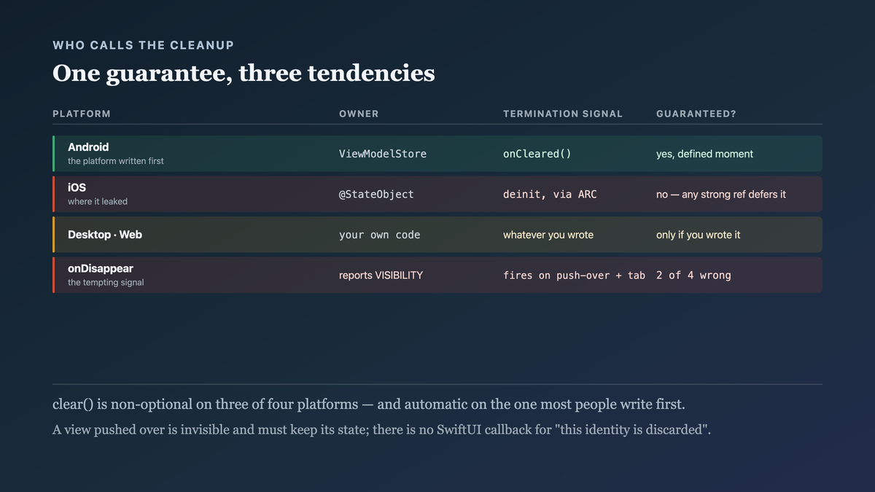Click 'reports VISIBILITY' cell
Screen dimensions: 875x492
pos(381,276)
